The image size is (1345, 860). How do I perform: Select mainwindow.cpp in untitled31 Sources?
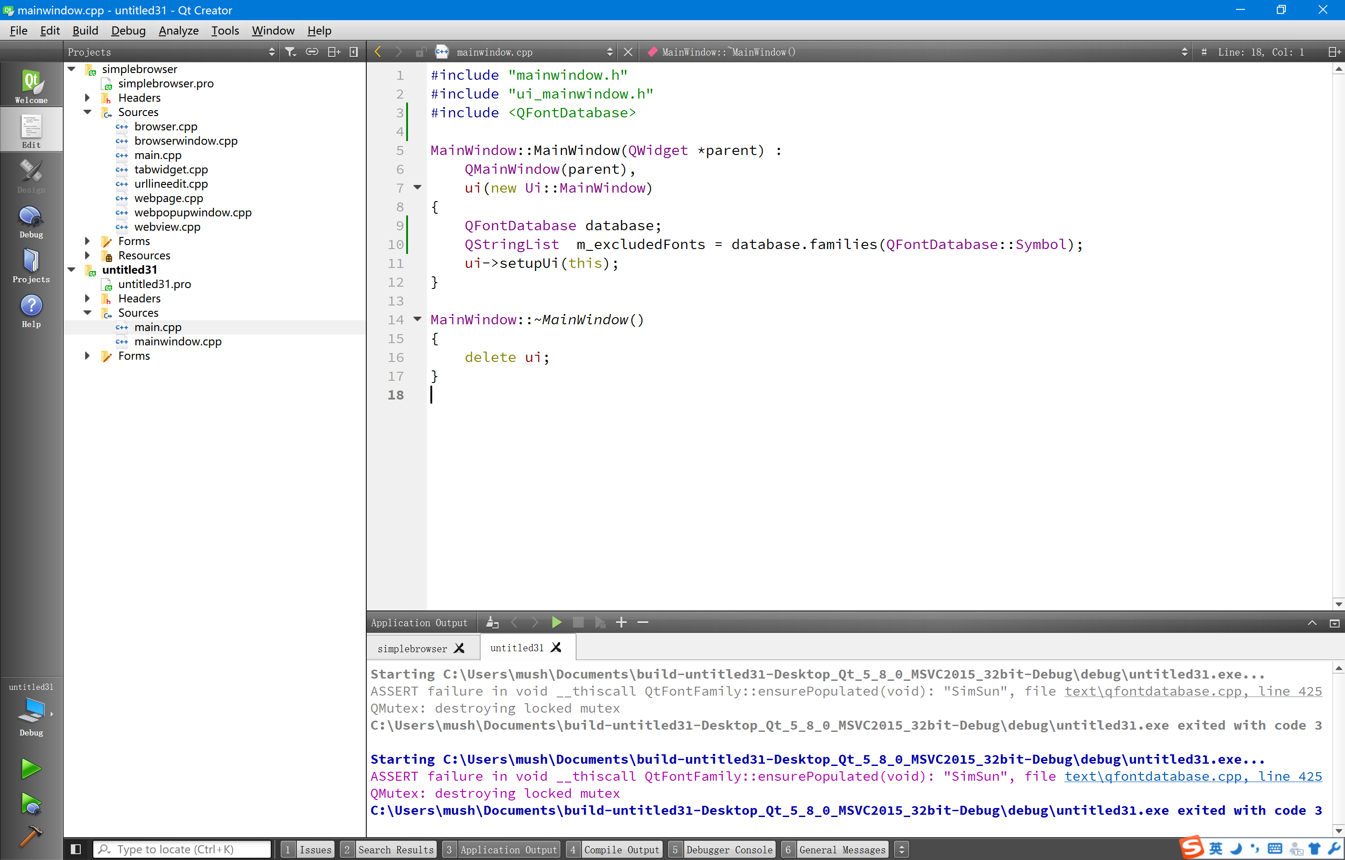point(178,341)
